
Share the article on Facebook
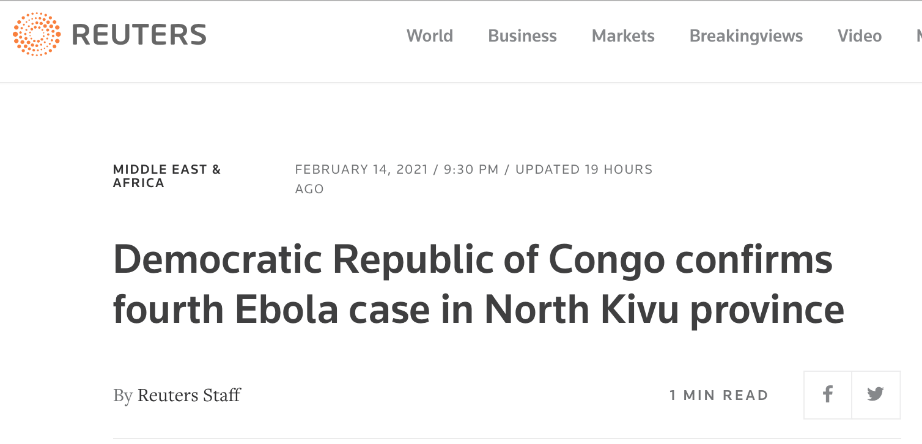[828, 394]
